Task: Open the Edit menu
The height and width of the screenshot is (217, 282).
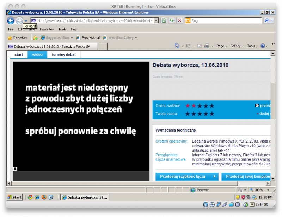Action: pos(20,29)
